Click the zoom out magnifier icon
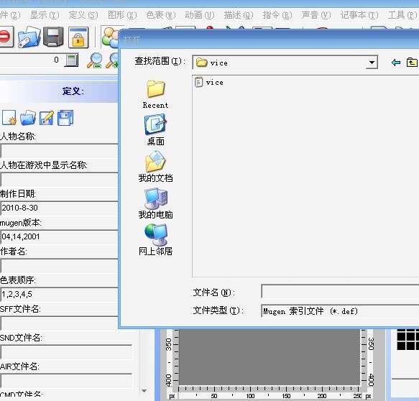Image resolution: width=419 pixels, height=401 pixels. (95, 60)
